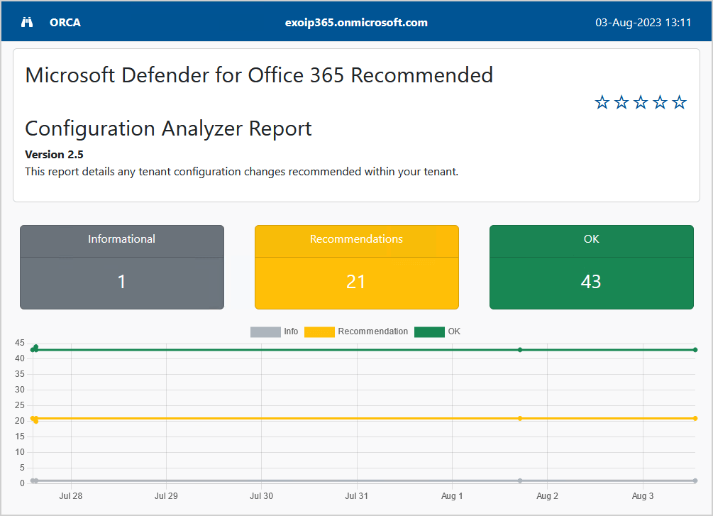Click the exoip365.onmicrosoft.com tenant name
Viewport: 713px width, 516px height.
click(x=356, y=22)
